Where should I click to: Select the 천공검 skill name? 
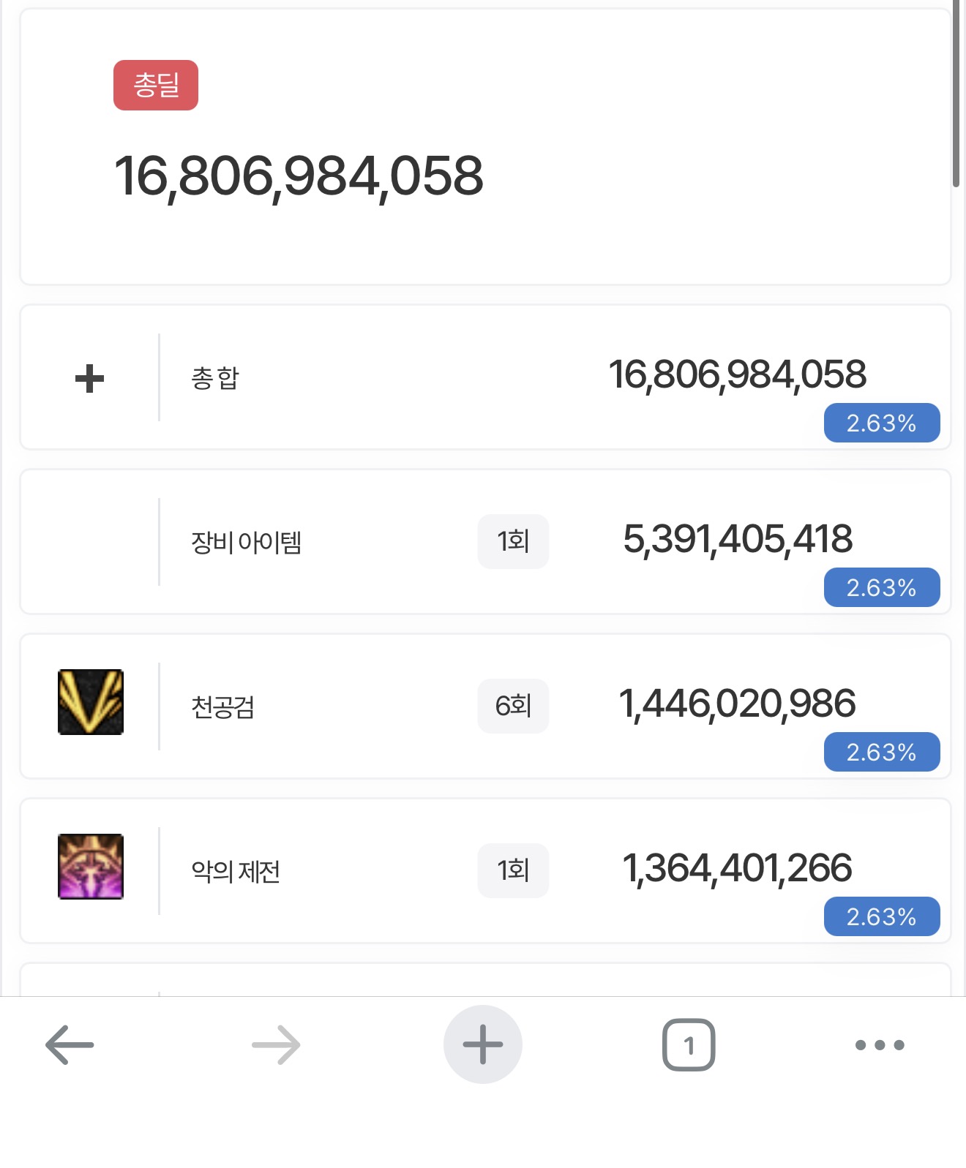pyautogui.click(x=222, y=707)
